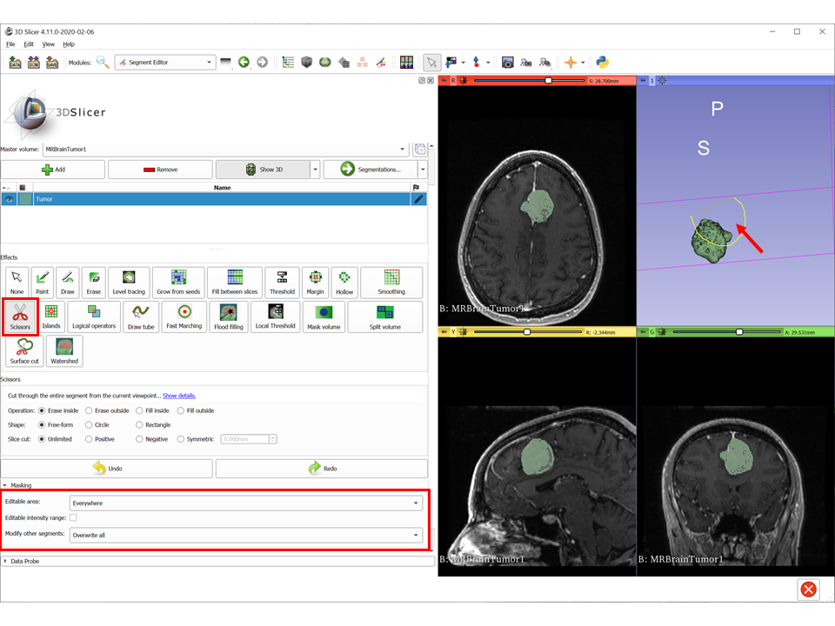Select the Local Threshold effect
This screenshot has height=626, width=835.
click(x=276, y=316)
